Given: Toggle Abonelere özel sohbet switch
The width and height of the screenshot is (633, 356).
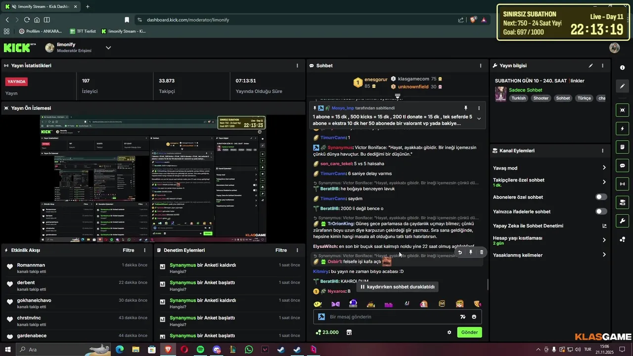Looking at the screenshot, I should tap(601, 197).
